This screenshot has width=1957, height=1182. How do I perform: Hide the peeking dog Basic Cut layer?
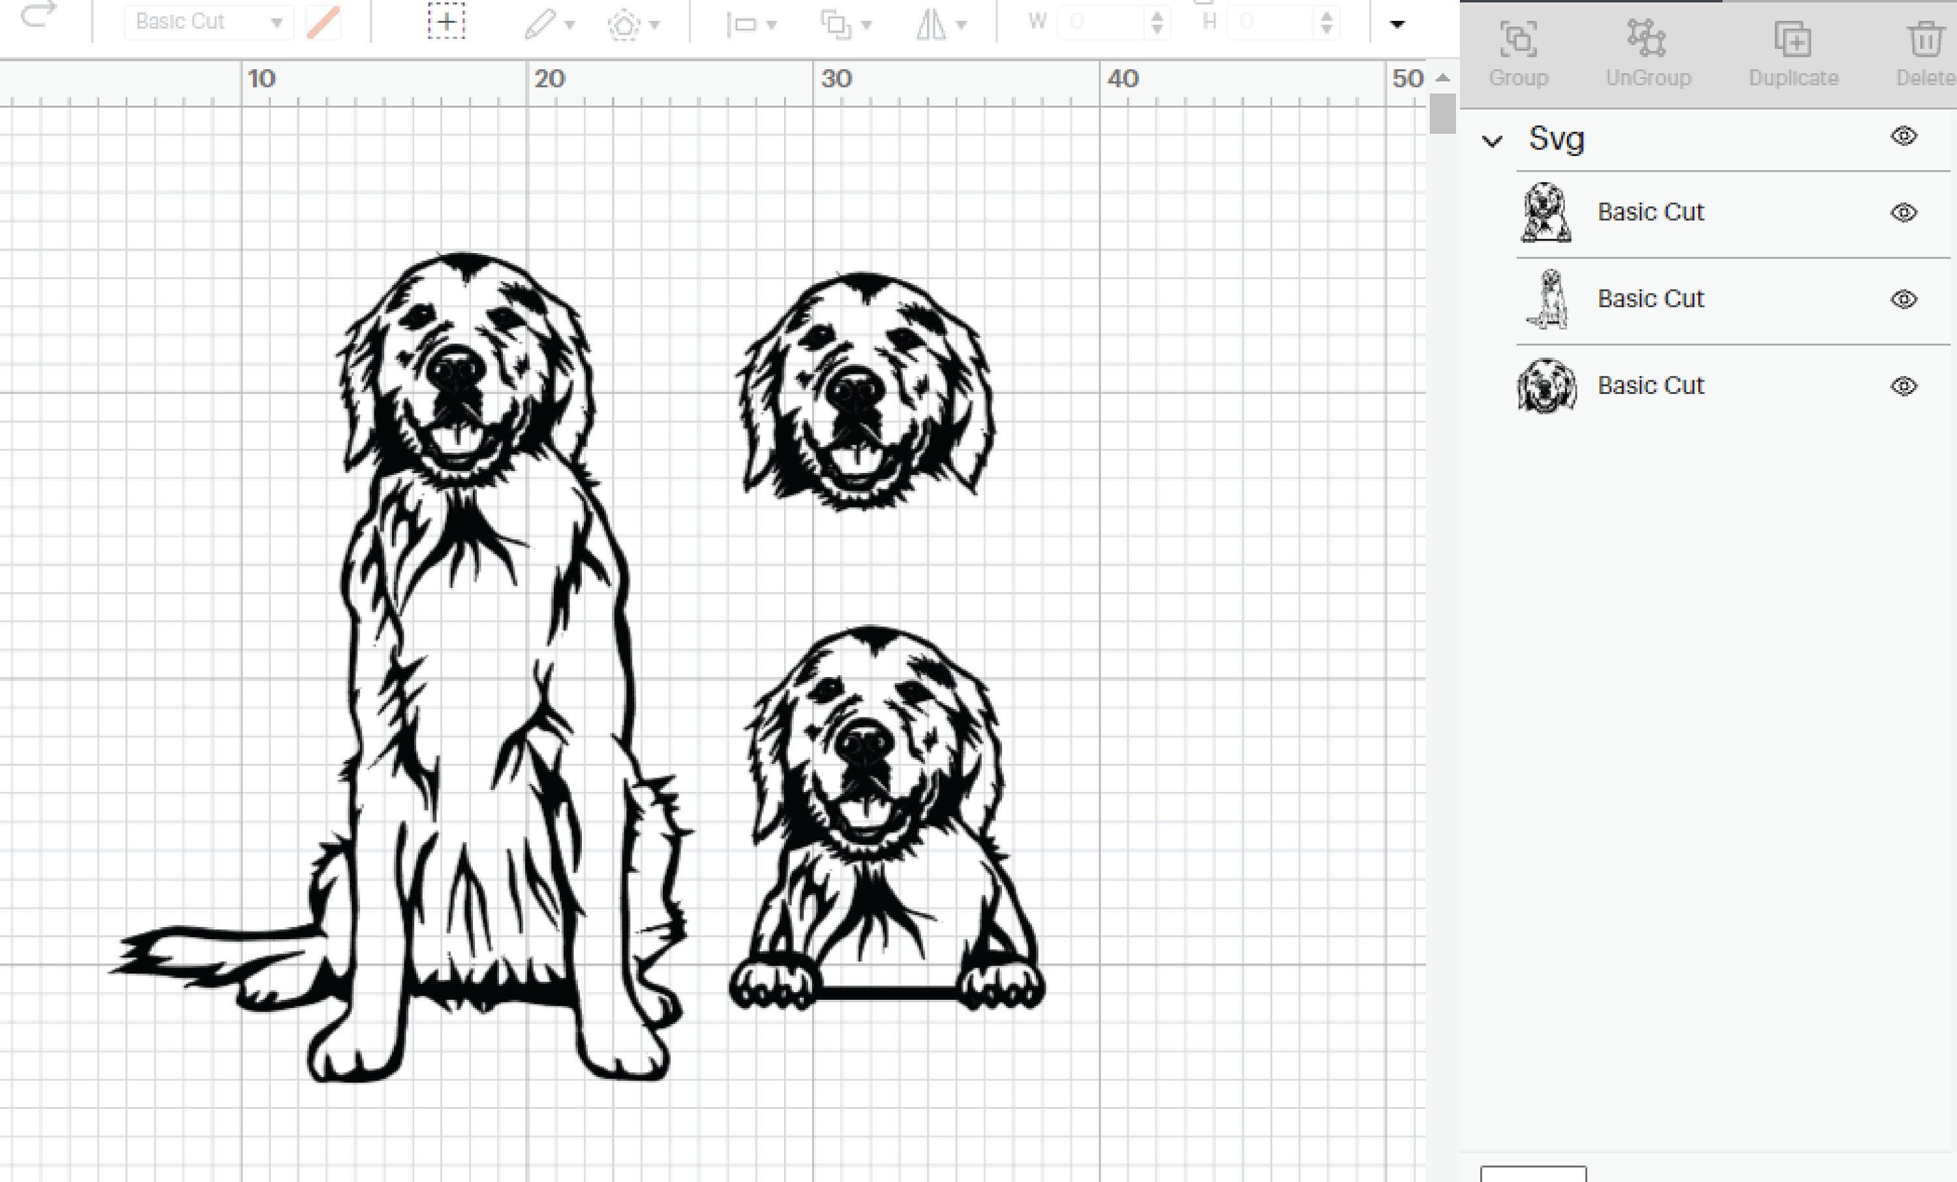click(x=1904, y=212)
